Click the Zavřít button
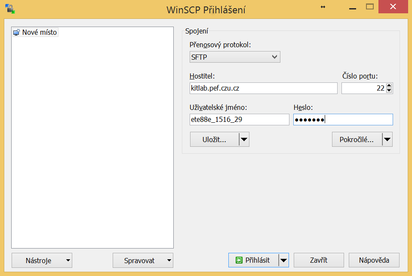The height and width of the screenshot is (276, 412). [x=318, y=260]
